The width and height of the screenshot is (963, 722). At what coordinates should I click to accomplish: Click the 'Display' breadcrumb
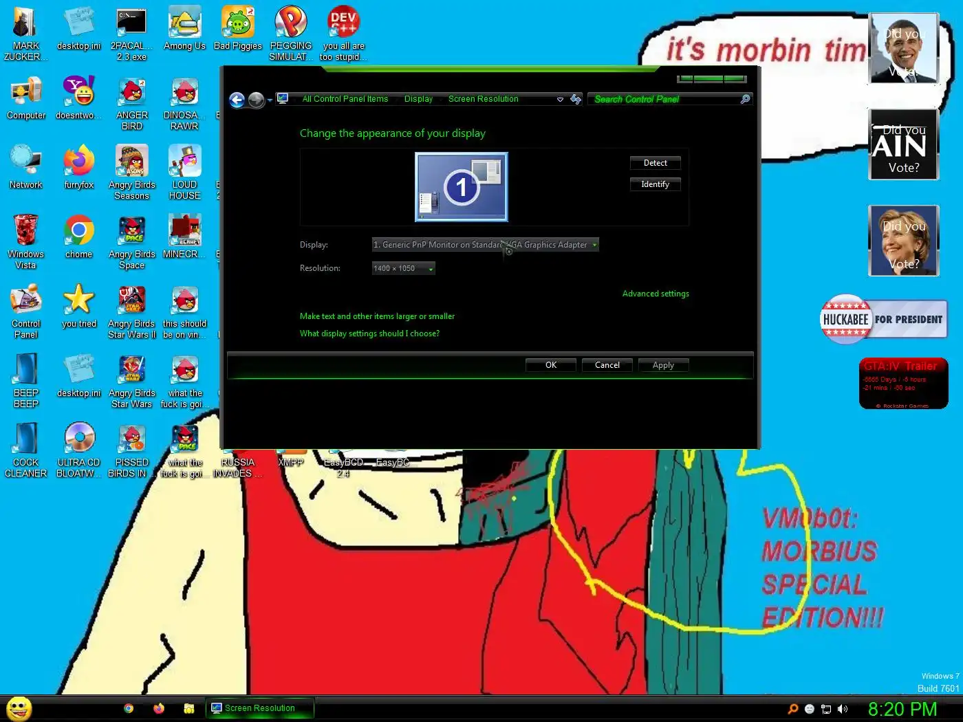(x=418, y=99)
